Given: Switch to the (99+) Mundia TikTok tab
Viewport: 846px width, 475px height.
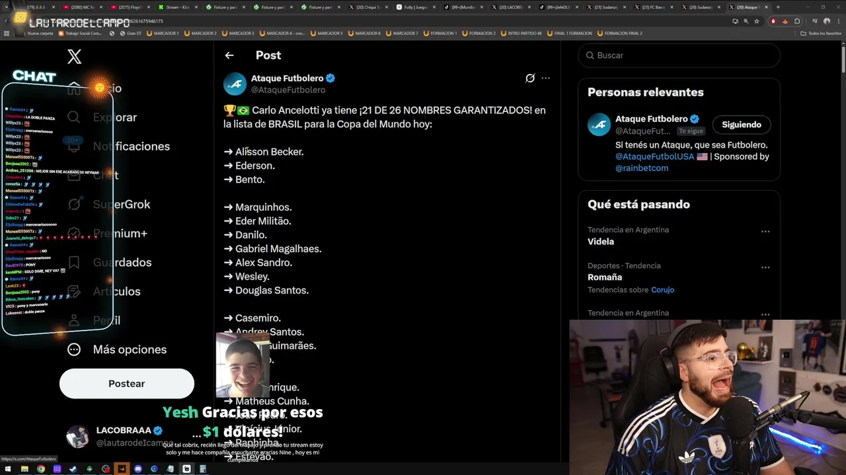Looking at the screenshot, I should point(462,7).
